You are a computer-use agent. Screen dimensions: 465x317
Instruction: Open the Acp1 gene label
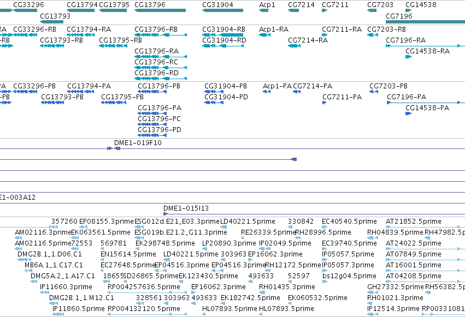[267, 5]
